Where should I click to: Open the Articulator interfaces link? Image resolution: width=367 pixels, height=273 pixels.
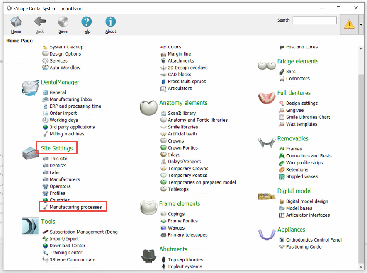pyautogui.click(x=308, y=215)
